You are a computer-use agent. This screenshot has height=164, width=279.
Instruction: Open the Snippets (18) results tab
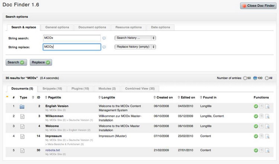tap(52, 89)
